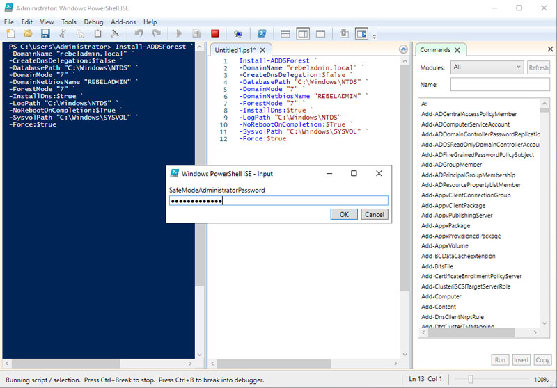The height and width of the screenshot is (388, 557).
Task: Select Add-DnsClientNrptRule command
Action: [452, 316]
